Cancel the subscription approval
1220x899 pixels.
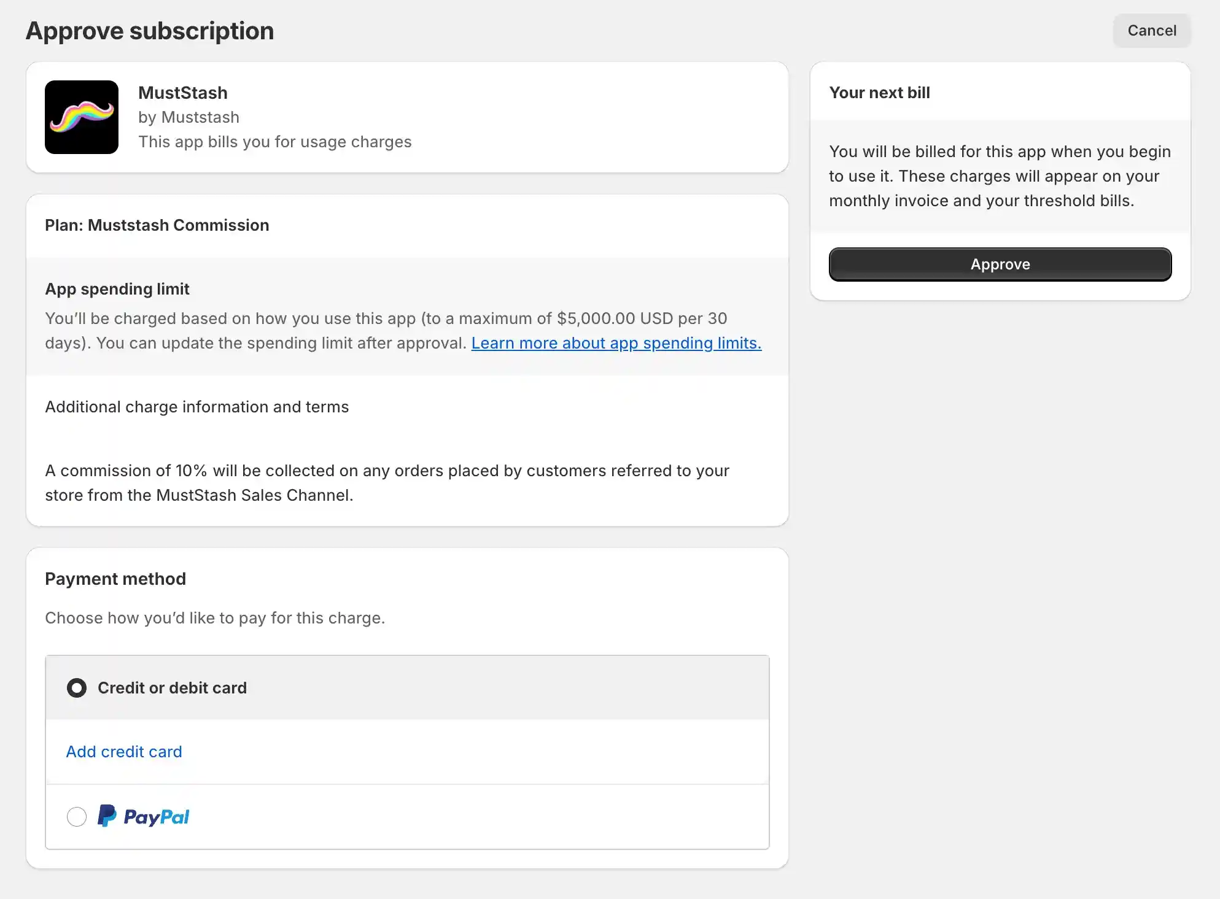[x=1152, y=31]
